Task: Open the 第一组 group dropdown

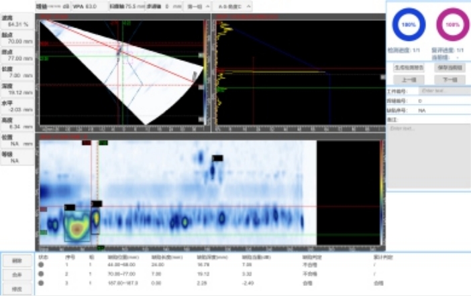Action: click(x=199, y=6)
